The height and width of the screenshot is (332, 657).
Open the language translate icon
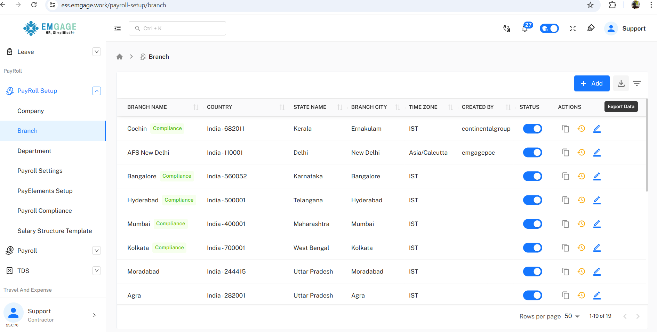(507, 29)
